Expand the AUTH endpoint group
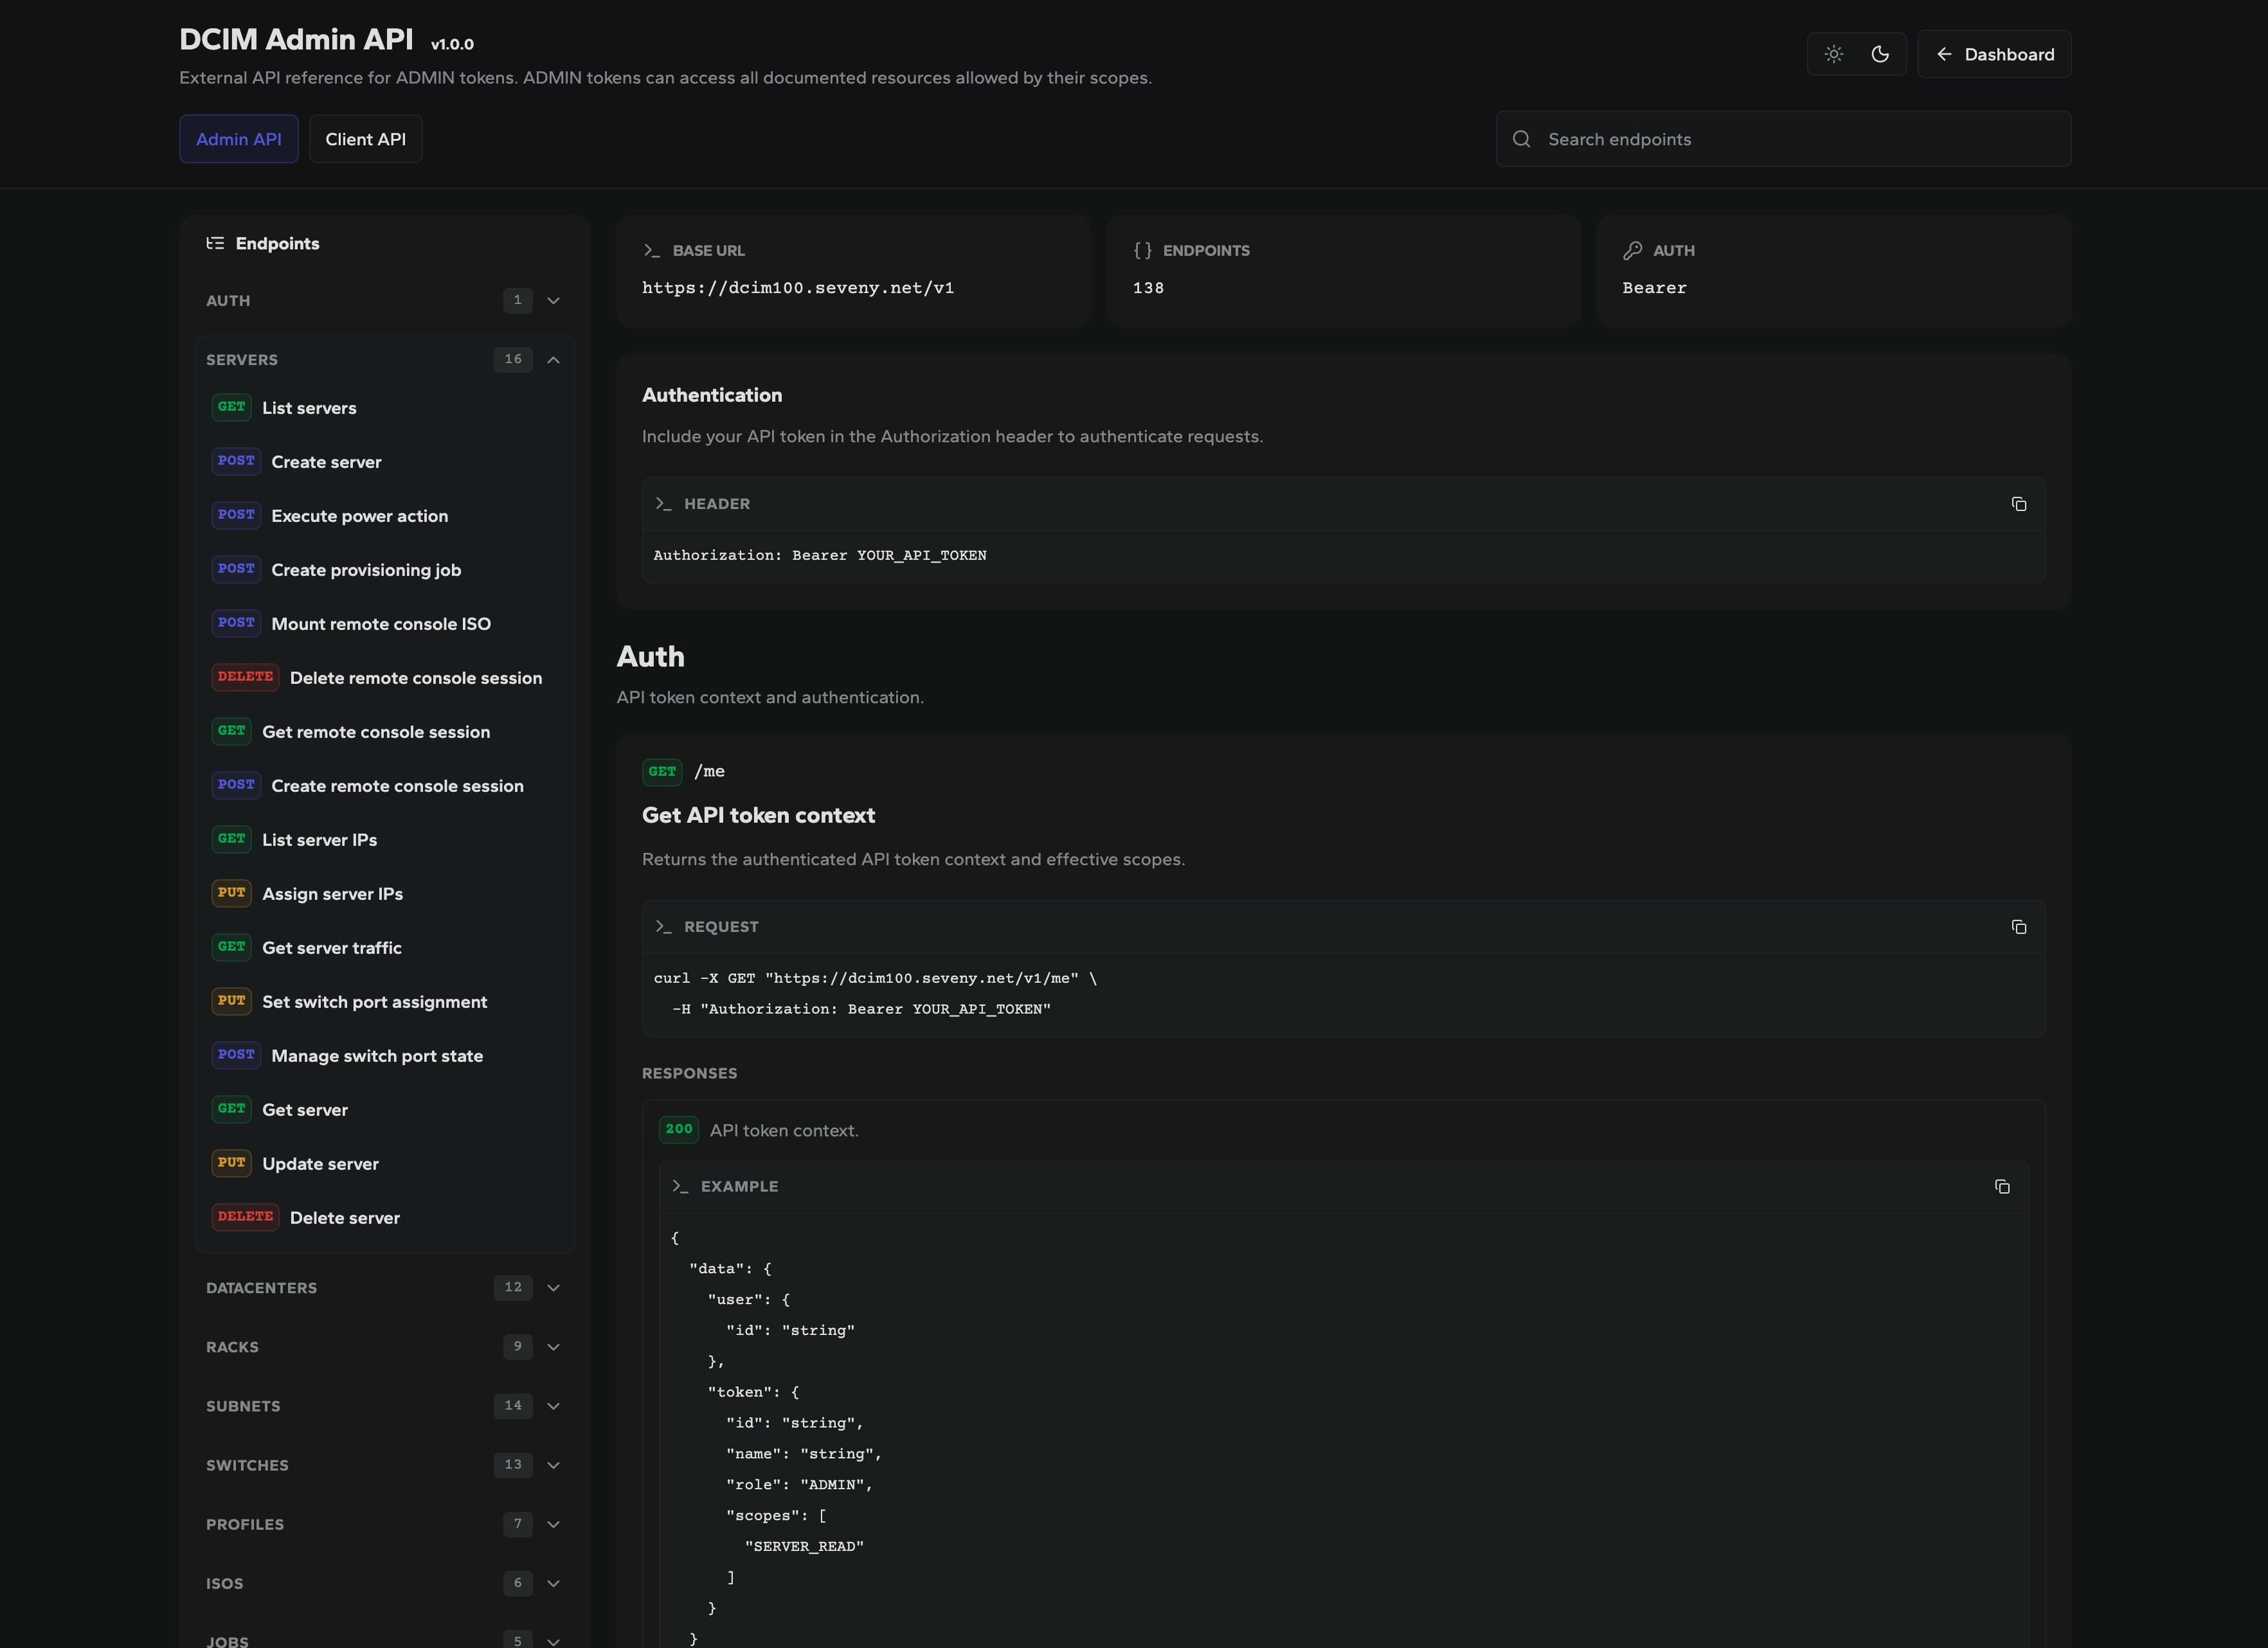This screenshot has height=1648, width=2268. pyautogui.click(x=384, y=300)
